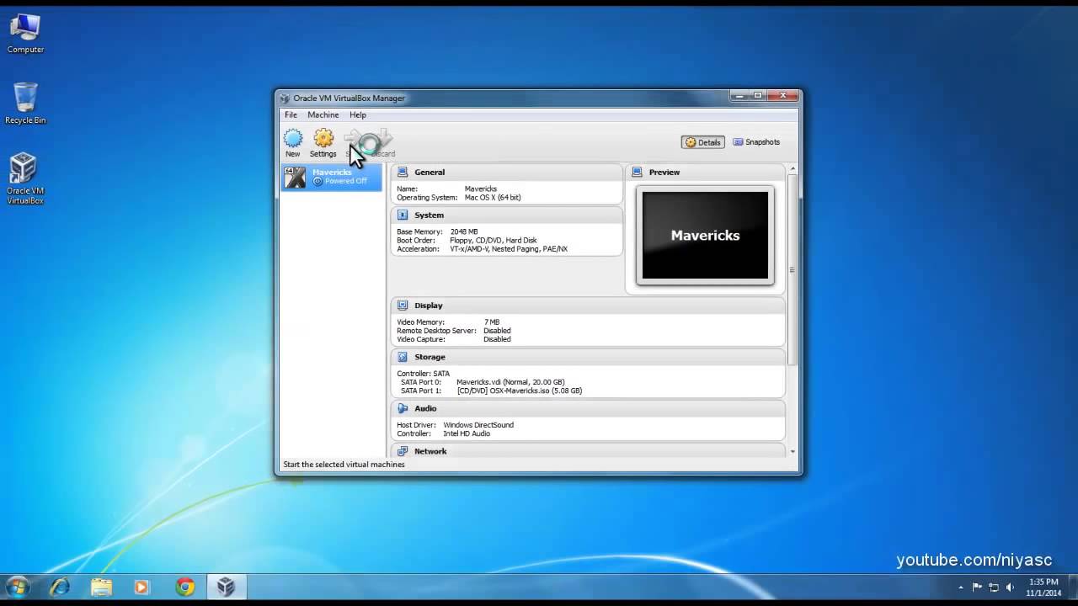Open Windows Explorer folder taskbar icon
The height and width of the screenshot is (606, 1078).
[101, 587]
